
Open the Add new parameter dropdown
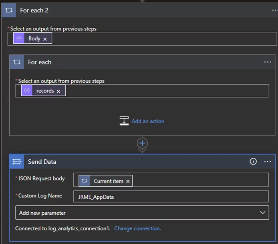click(142, 213)
